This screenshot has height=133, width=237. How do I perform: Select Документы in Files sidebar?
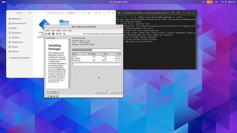20,33
